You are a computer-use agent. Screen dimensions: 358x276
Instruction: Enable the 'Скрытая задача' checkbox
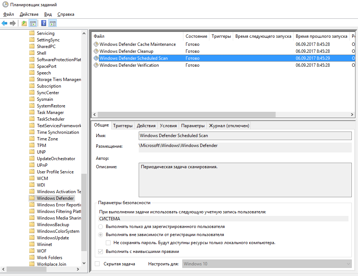point(97,264)
